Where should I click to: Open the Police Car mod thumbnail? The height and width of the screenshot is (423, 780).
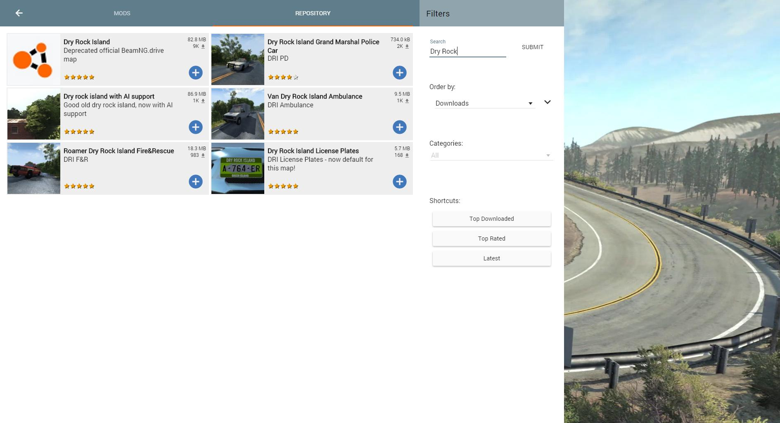pos(238,59)
